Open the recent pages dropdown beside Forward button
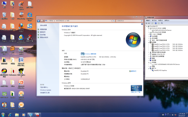 coord(44,21)
